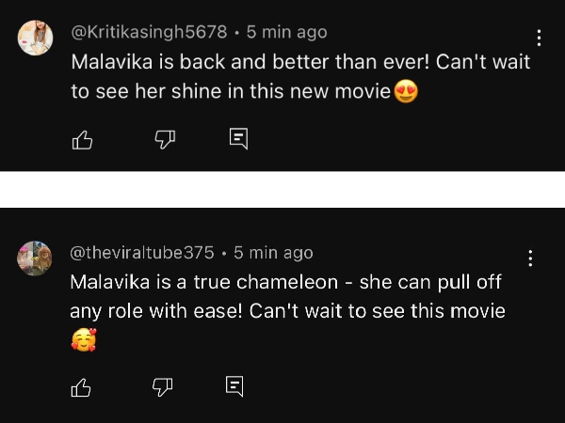Reply to the @Kritikasingh5678 comment

(x=238, y=140)
